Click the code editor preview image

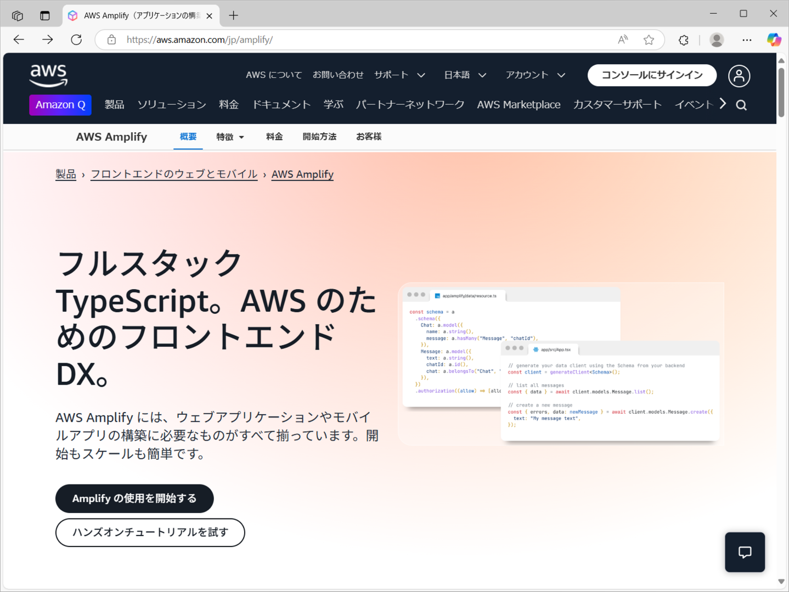coord(561,363)
